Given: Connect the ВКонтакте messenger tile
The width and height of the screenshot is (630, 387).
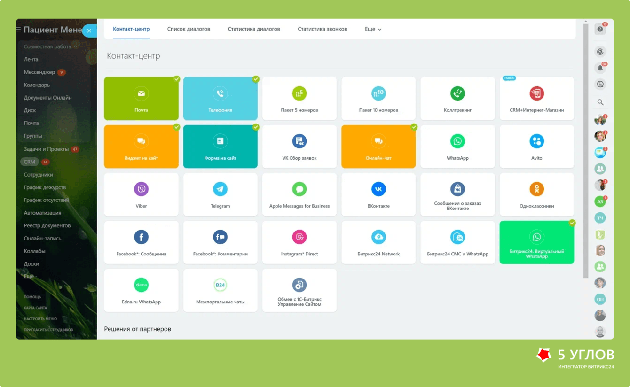Looking at the screenshot, I should point(378,194).
